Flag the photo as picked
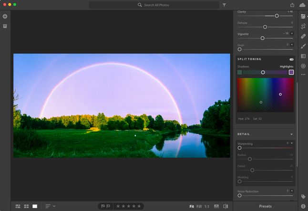The width and height of the screenshot is (308, 211). (x=103, y=206)
